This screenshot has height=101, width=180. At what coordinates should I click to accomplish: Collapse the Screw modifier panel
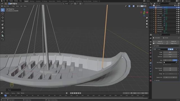click(153, 49)
